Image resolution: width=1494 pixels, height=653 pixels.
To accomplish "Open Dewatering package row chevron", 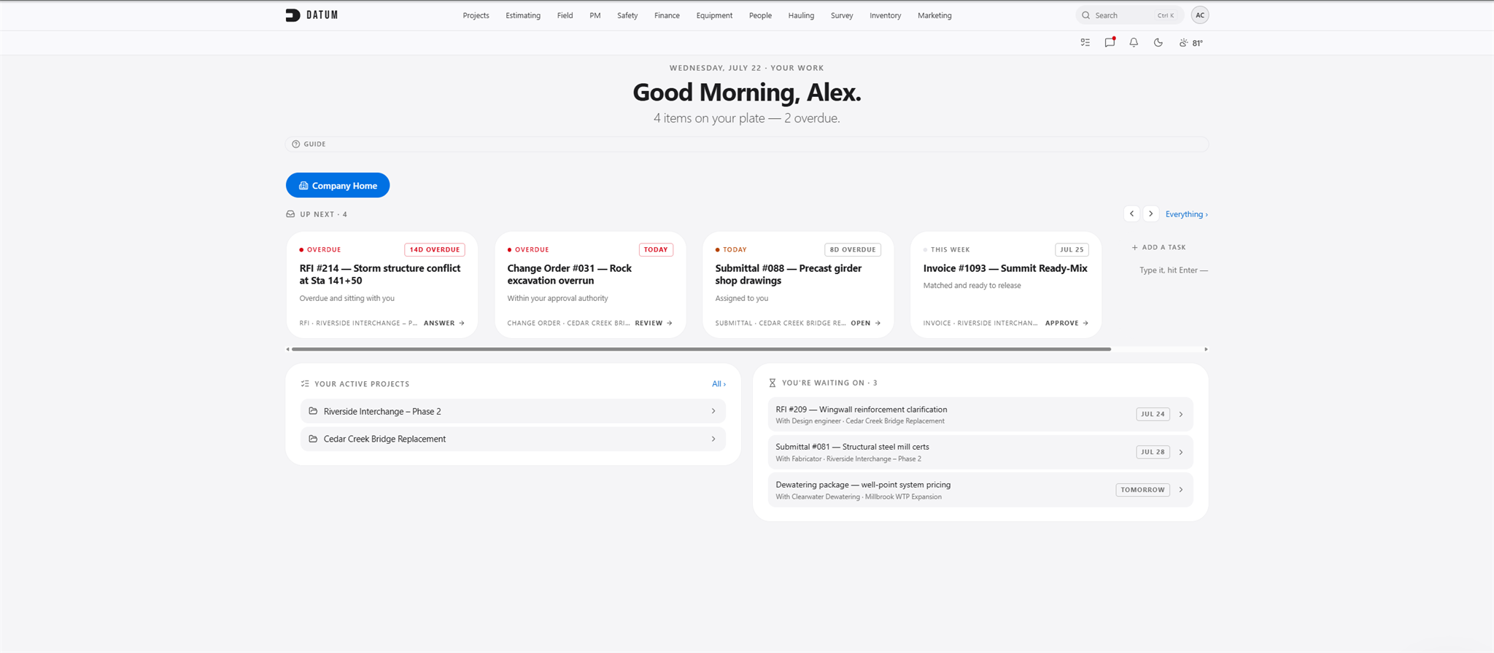I will click(1181, 490).
